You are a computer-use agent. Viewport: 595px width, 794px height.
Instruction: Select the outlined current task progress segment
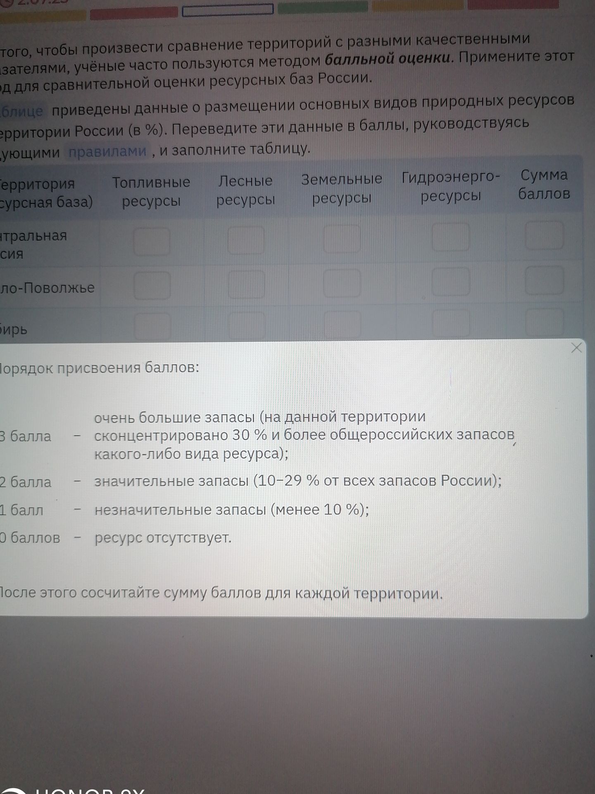point(228,10)
